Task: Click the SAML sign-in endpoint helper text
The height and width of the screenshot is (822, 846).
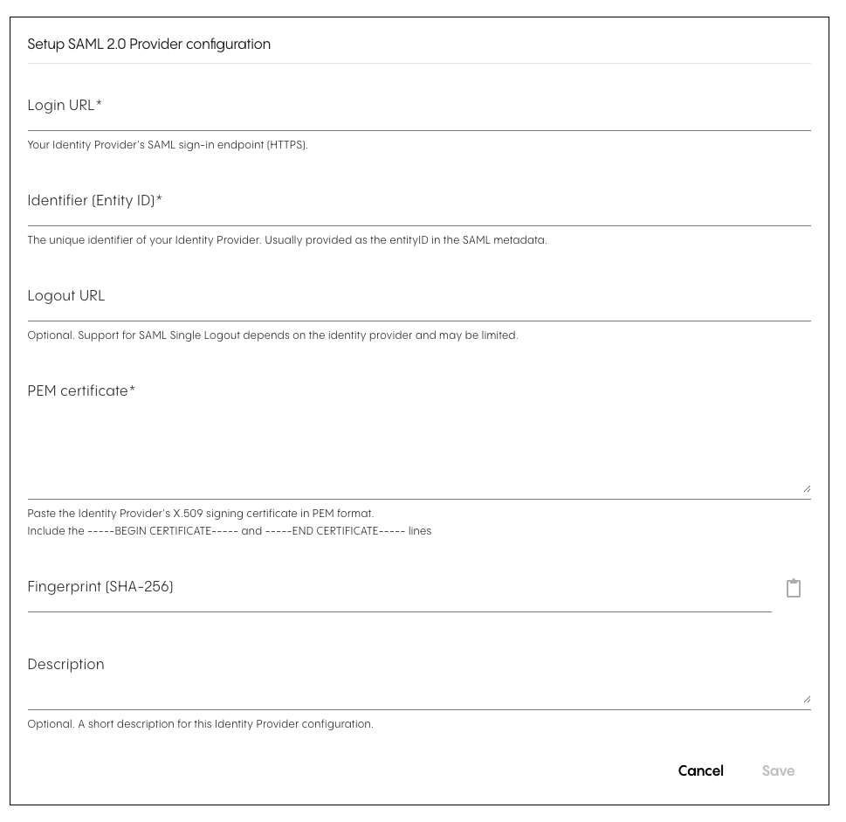Action: pos(168,145)
